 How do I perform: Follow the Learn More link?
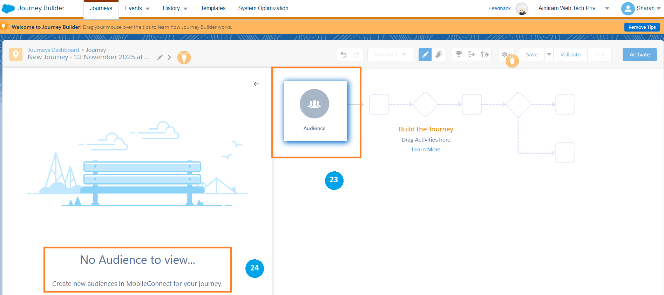(426, 150)
